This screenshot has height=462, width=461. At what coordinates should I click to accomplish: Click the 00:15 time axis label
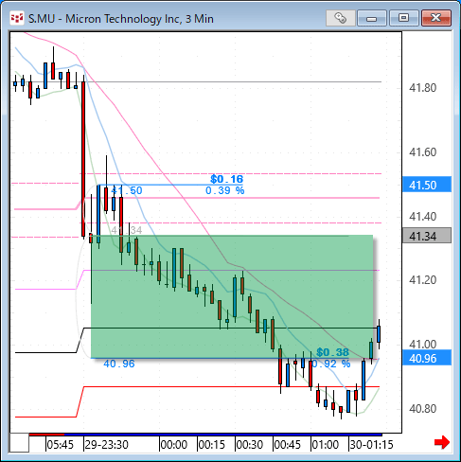(212, 445)
